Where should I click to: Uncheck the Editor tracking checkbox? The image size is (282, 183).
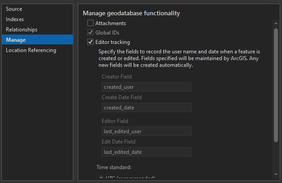[x=90, y=42]
